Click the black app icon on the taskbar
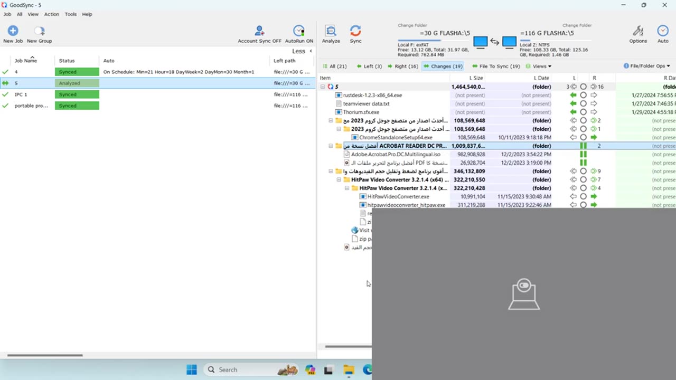 (328, 369)
